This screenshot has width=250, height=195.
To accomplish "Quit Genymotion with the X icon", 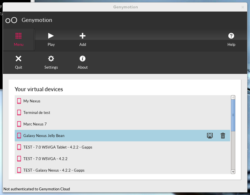I will pyautogui.click(x=18, y=62).
